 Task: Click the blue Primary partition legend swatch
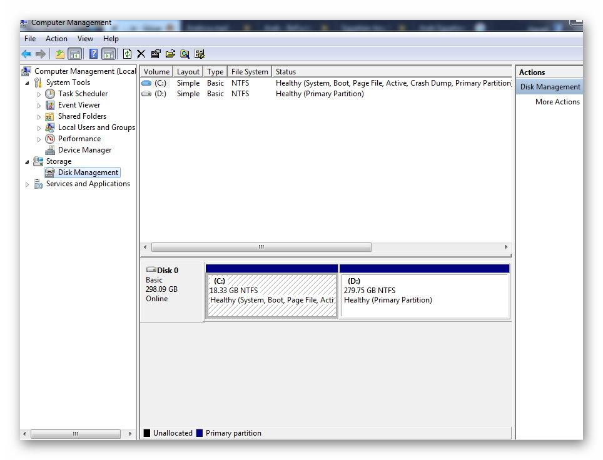coord(199,433)
